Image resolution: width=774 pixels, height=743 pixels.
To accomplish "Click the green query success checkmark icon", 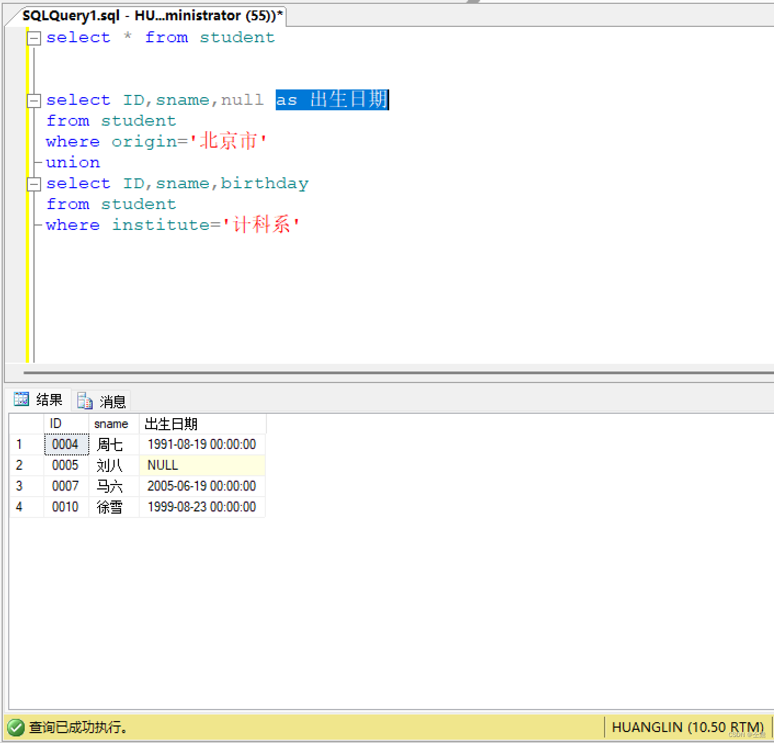I will [16, 727].
